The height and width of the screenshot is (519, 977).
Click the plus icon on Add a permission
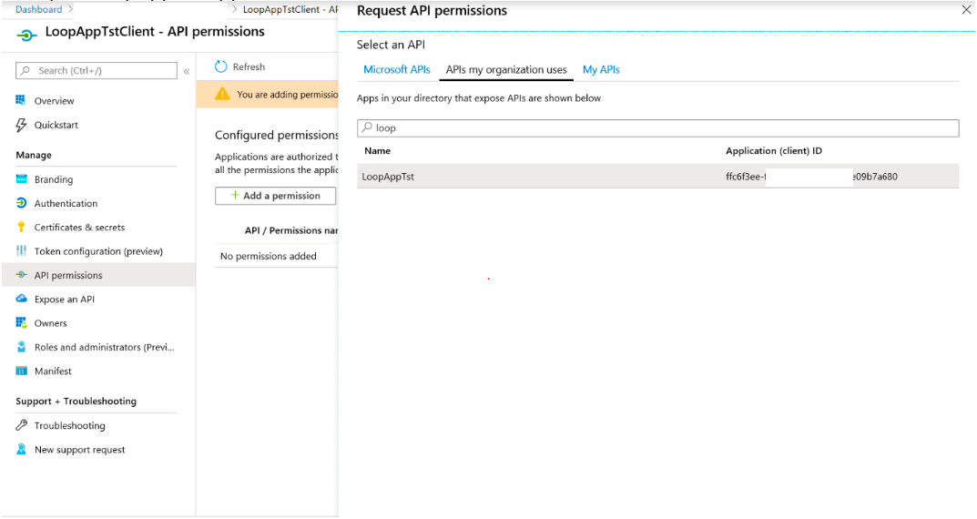pyautogui.click(x=235, y=195)
